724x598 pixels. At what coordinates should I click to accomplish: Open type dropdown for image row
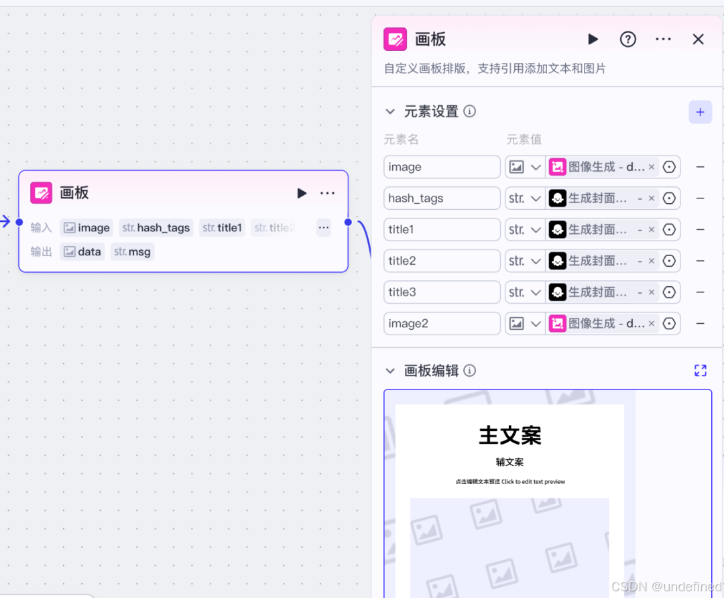click(525, 167)
